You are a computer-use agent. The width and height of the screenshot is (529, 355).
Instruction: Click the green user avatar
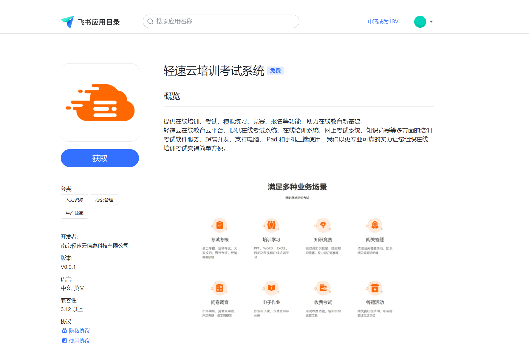click(420, 21)
